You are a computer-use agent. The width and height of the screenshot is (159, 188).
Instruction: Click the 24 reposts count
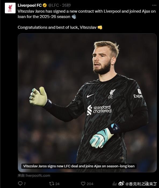pos(57,184)
